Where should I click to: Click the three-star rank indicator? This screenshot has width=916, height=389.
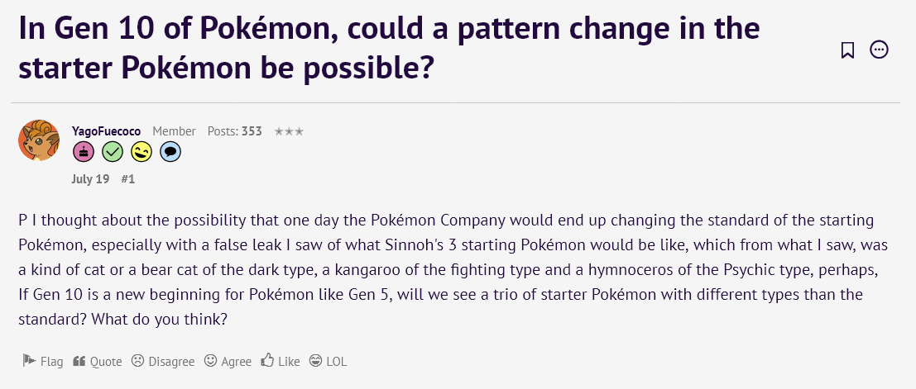(289, 131)
